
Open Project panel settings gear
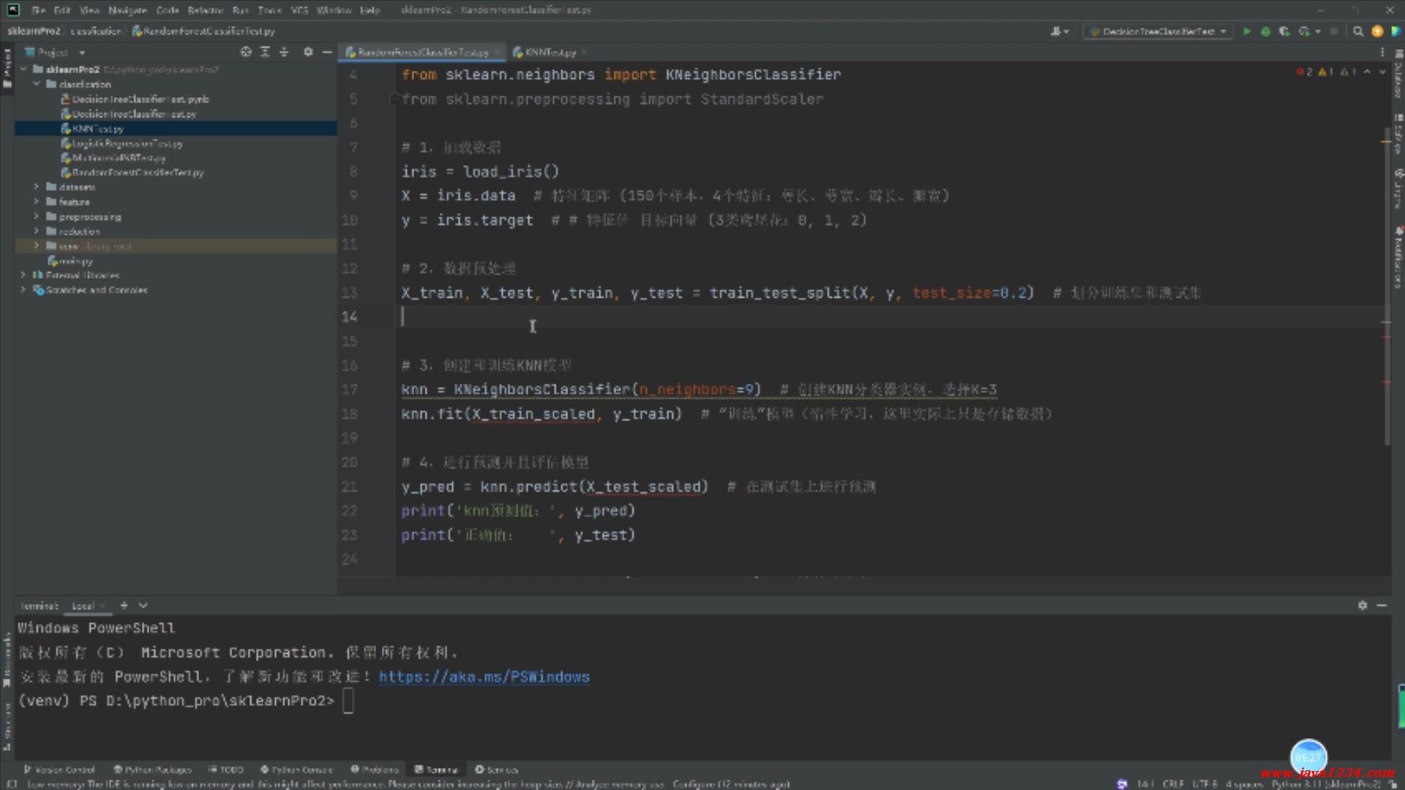click(x=308, y=52)
